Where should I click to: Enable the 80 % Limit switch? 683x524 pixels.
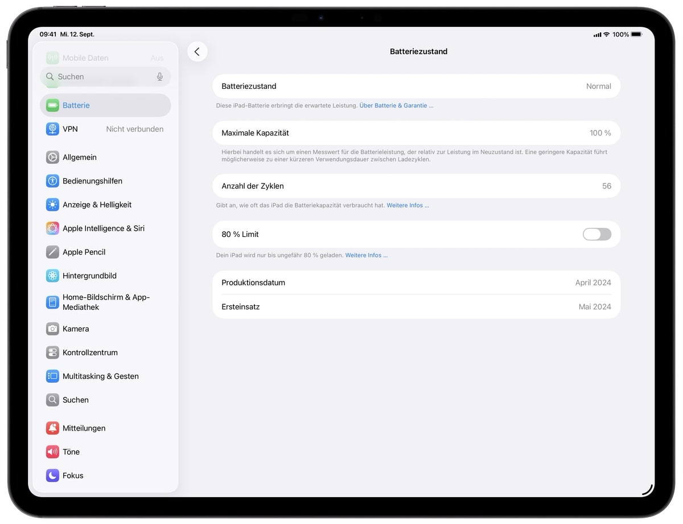coord(596,235)
